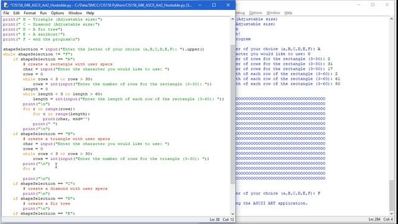The width and height of the screenshot is (398, 224).
Task: Click the editor vertical scrollbar thumb
Action: (233, 114)
